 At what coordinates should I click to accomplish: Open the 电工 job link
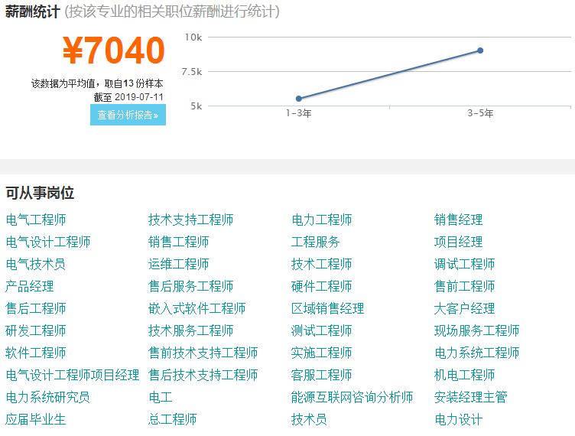pos(161,397)
